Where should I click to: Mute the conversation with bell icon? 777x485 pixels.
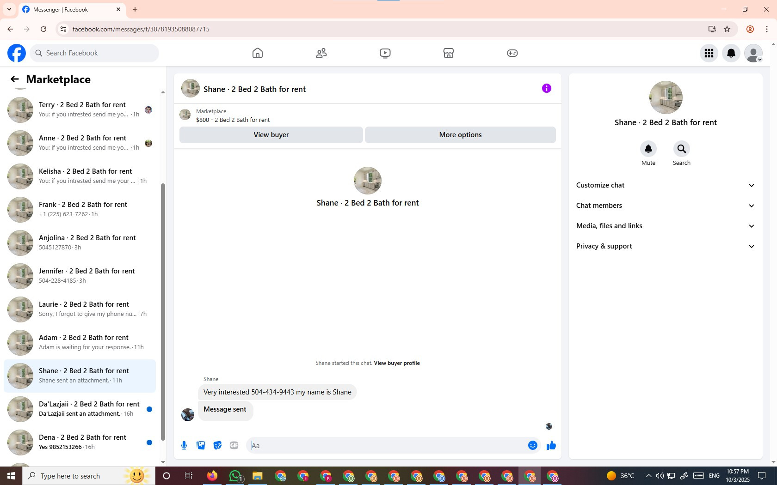click(x=648, y=149)
